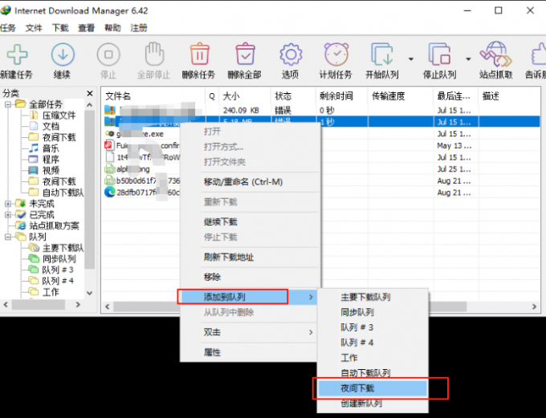
Task: Select 夜间下载 in the submenu
Action: click(x=373, y=388)
